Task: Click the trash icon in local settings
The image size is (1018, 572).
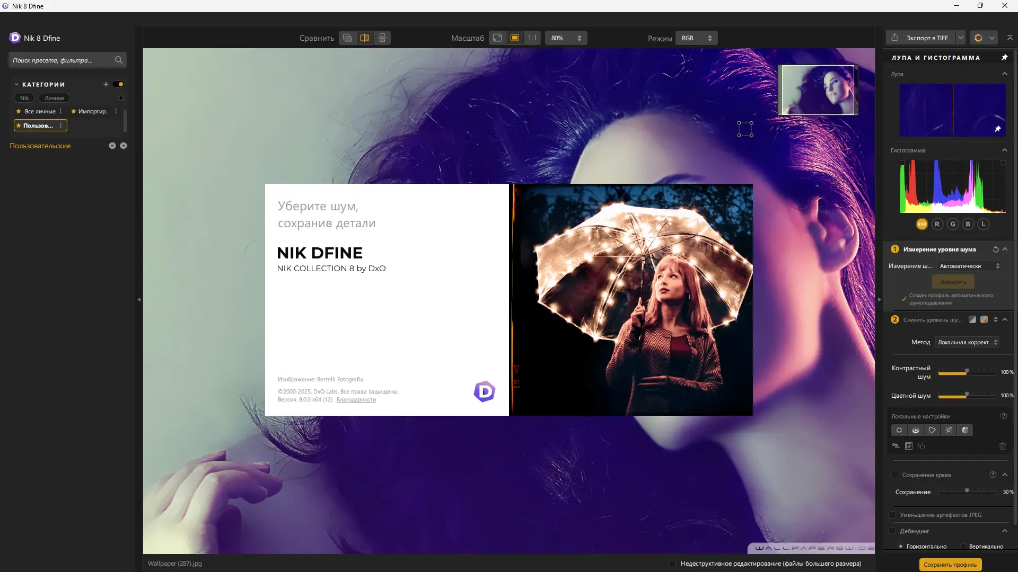Action: pos(1002,446)
